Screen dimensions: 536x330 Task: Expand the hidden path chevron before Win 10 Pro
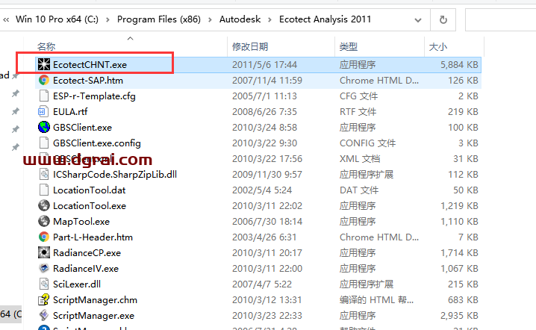pos(6,20)
